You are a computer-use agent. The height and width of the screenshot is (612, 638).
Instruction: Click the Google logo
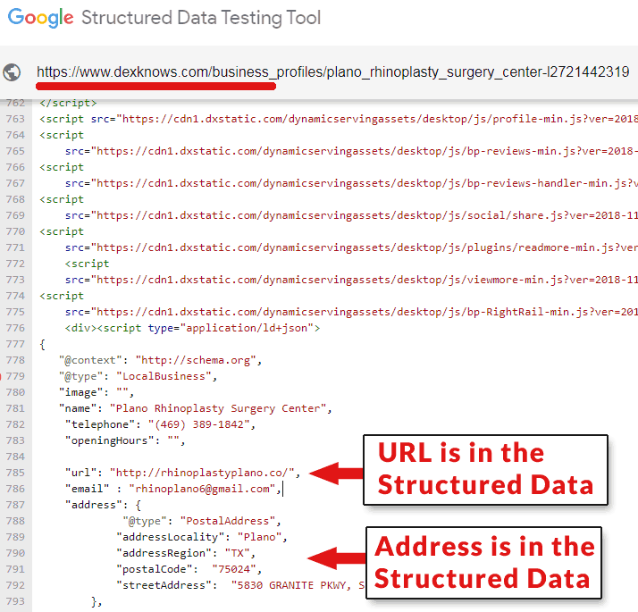pyautogui.click(x=39, y=19)
